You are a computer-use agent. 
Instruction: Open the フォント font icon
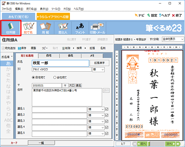tap(80, 28)
